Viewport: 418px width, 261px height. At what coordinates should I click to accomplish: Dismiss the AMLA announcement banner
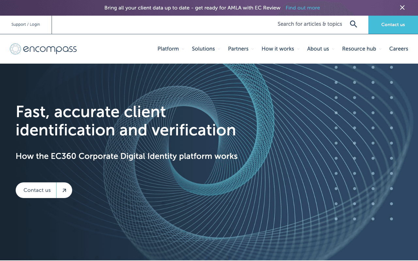402,8
